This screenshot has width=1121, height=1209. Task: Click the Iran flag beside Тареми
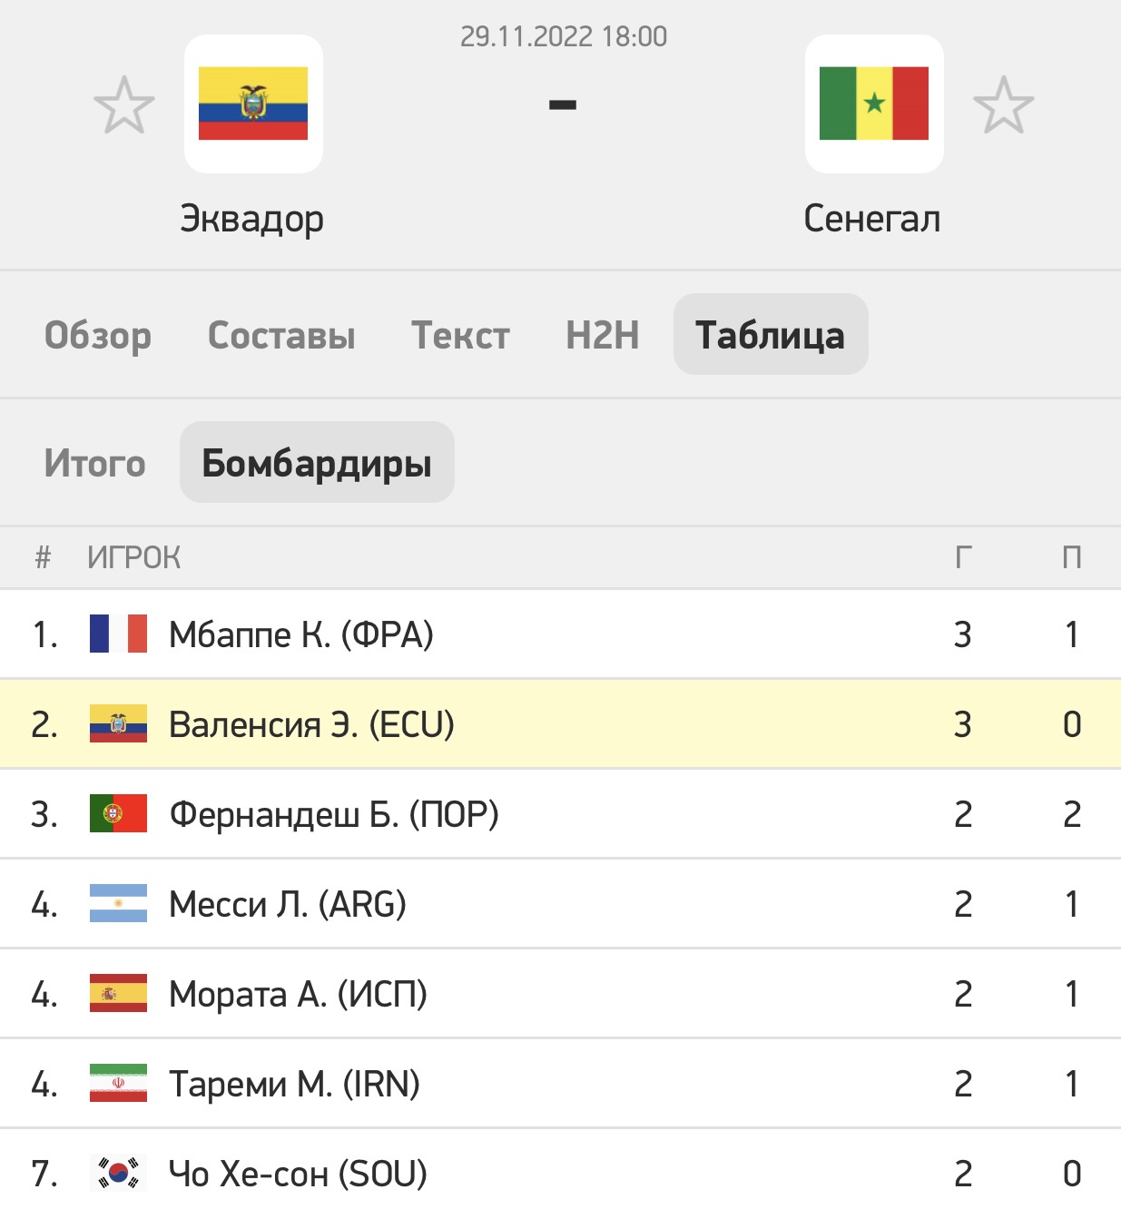point(118,1083)
